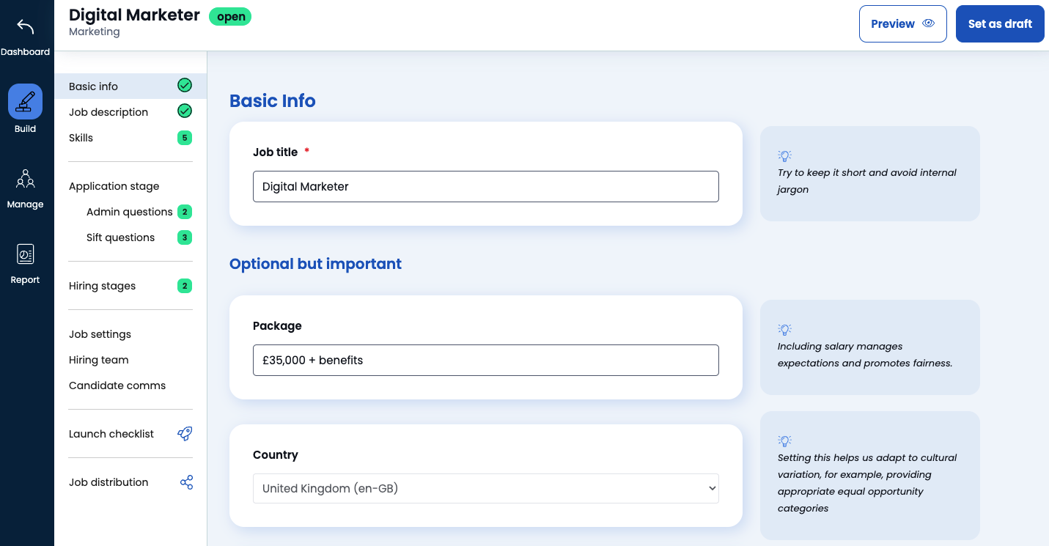Viewport: 1049px width, 546px height.
Task: Expand Admin questions under Application stage
Action: (x=129, y=211)
